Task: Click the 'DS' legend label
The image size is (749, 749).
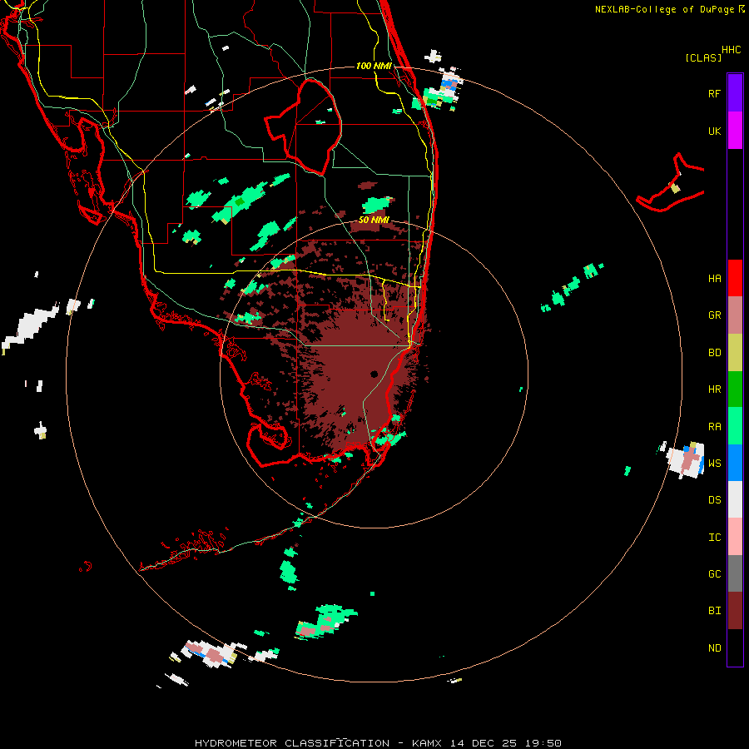Action: [x=714, y=500]
